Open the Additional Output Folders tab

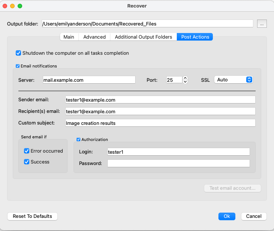[x=143, y=37]
